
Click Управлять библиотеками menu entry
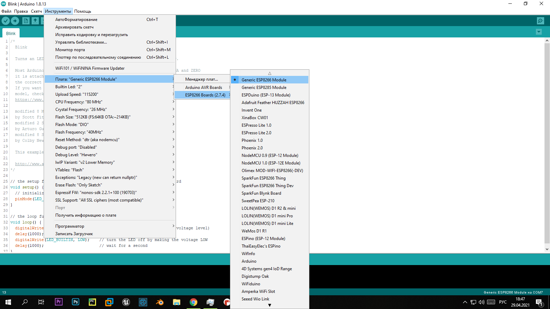click(110, 42)
